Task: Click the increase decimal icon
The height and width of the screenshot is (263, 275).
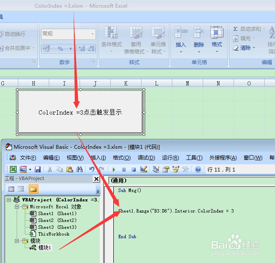Action: click(82, 49)
